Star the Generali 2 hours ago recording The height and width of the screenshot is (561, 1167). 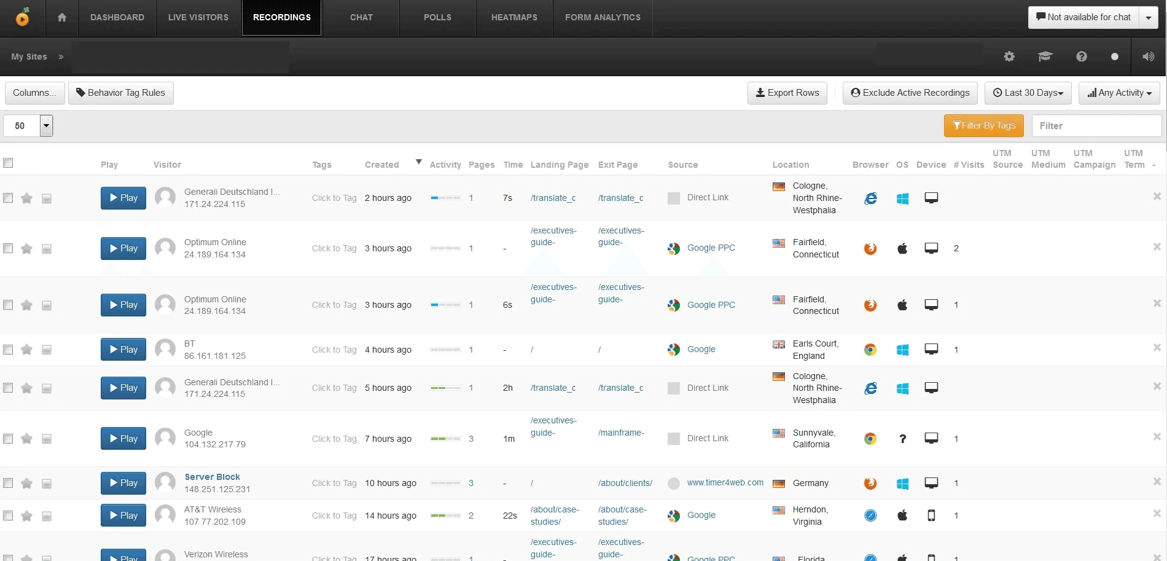(26, 198)
